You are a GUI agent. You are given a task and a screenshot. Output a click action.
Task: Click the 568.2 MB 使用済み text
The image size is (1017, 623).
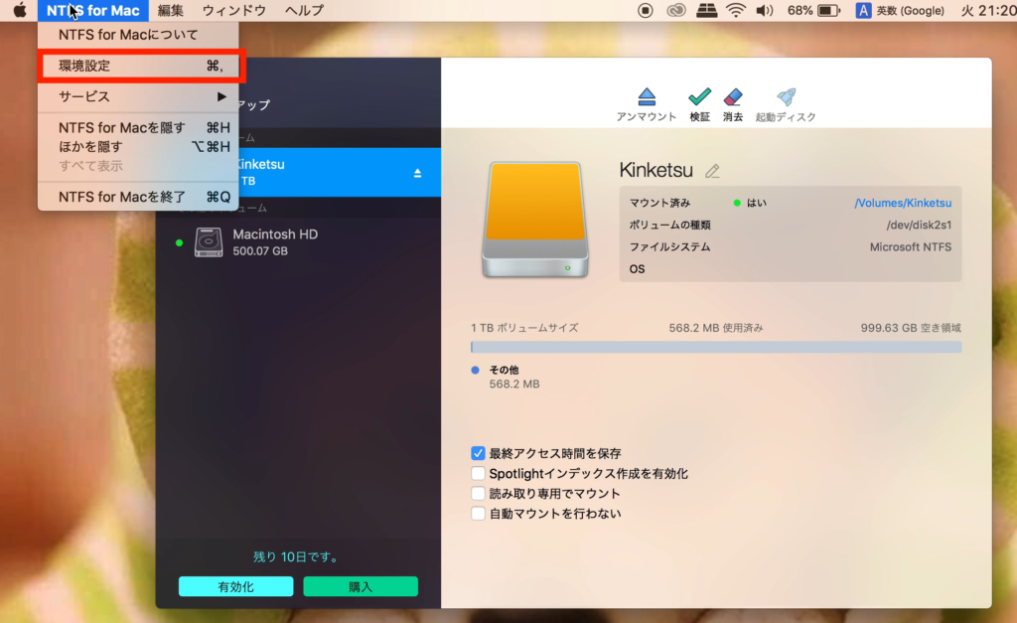716,328
